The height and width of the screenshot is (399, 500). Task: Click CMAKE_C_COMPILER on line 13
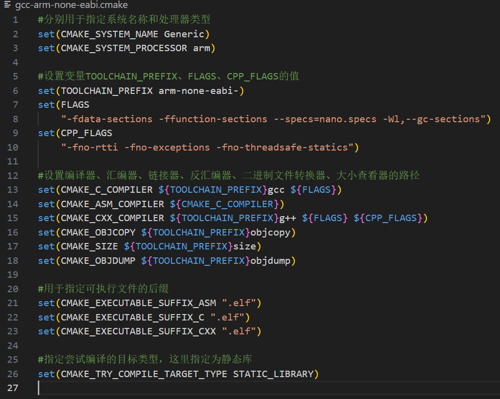(x=106, y=190)
